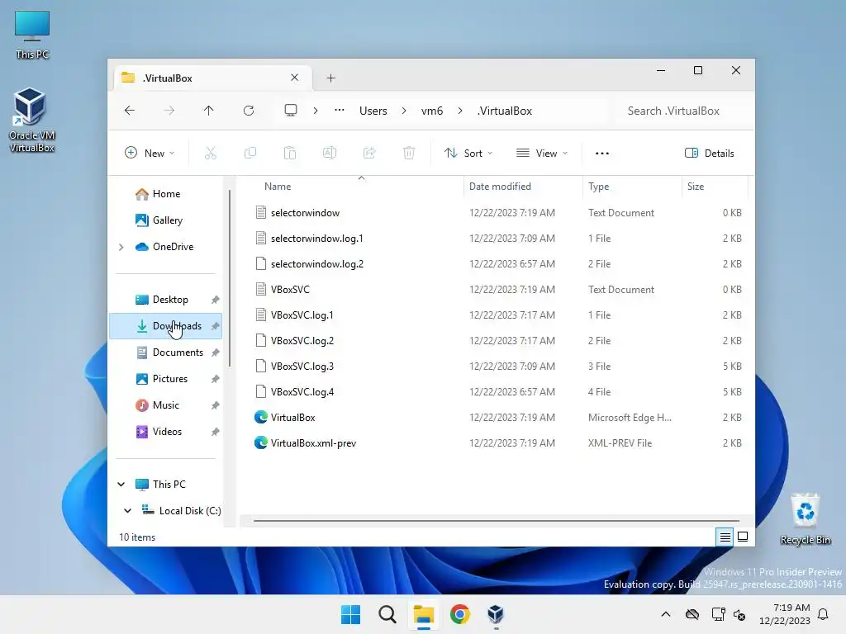Show hidden breadcrumb path ellipsis
846x634 pixels.
pos(340,111)
